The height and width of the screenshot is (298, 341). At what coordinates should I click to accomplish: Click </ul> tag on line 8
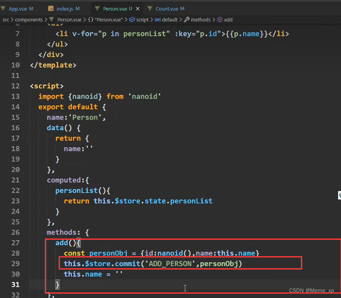click(x=57, y=44)
